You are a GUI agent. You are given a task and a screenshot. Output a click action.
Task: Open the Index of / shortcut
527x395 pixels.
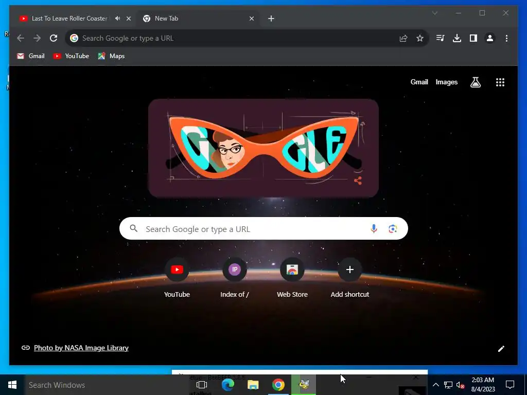tap(235, 277)
